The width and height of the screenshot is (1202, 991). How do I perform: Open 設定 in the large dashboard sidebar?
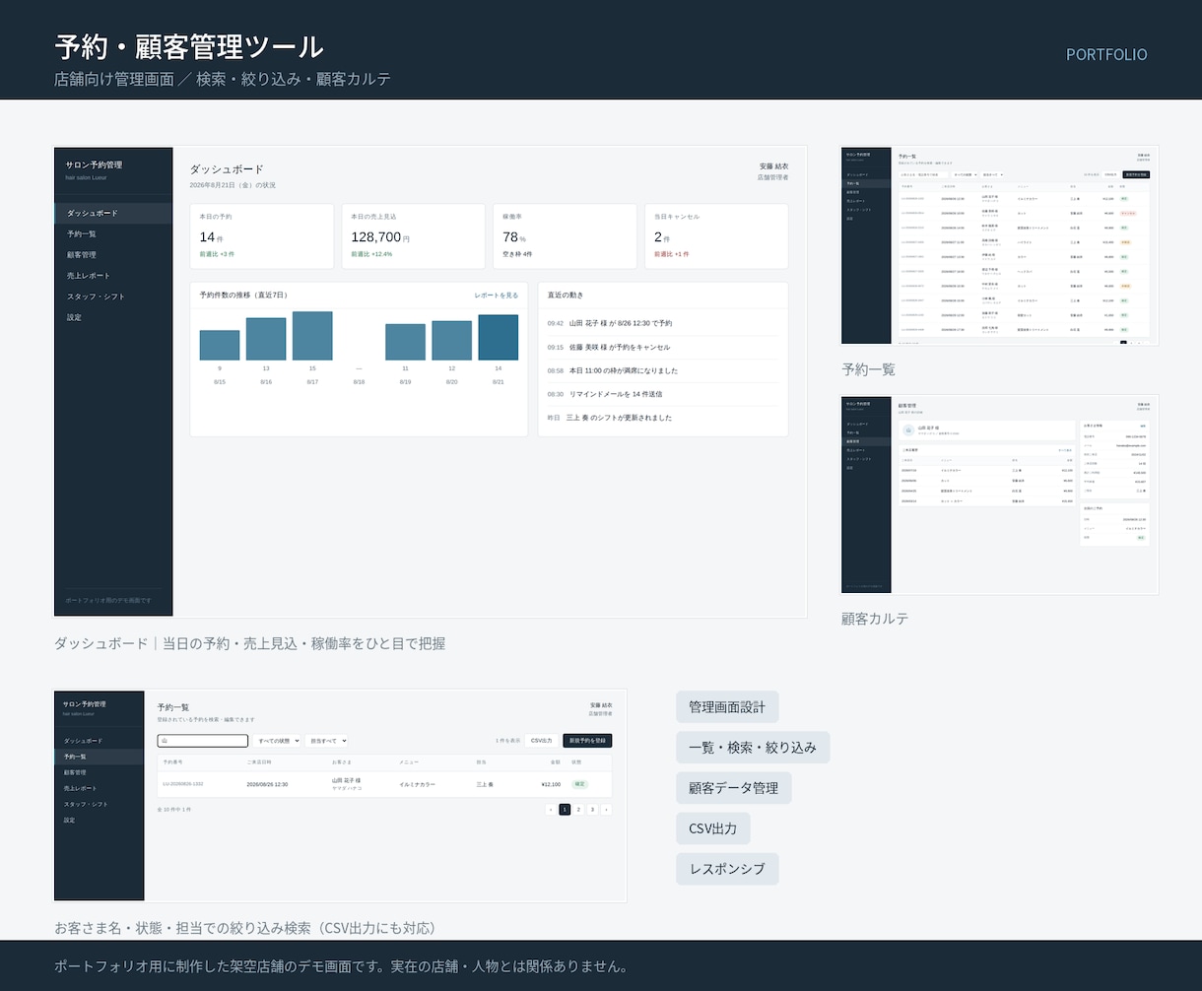coord(113,317)
